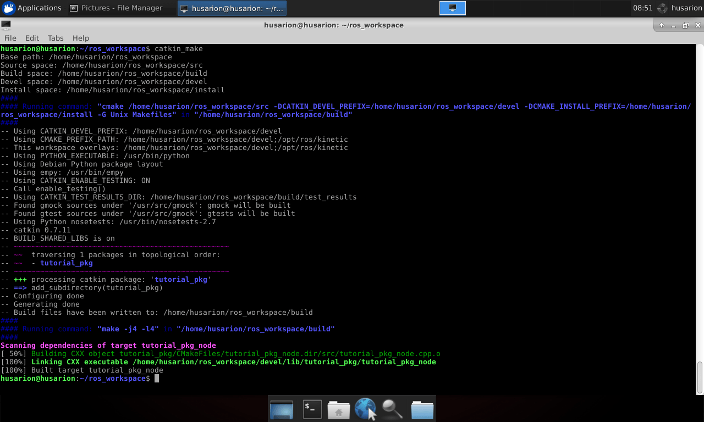Open the Edit menu
The height and width of the screenshot is (422, 704).
[32, 38]
